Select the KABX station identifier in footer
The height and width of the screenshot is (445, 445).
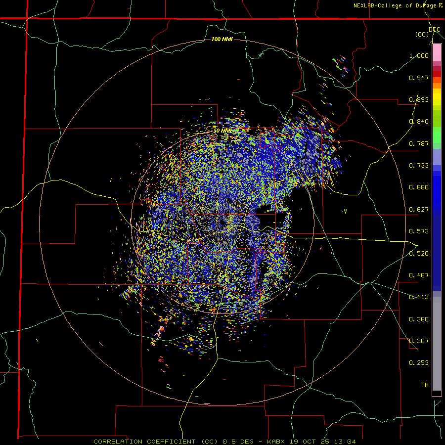tap(277, 442)
